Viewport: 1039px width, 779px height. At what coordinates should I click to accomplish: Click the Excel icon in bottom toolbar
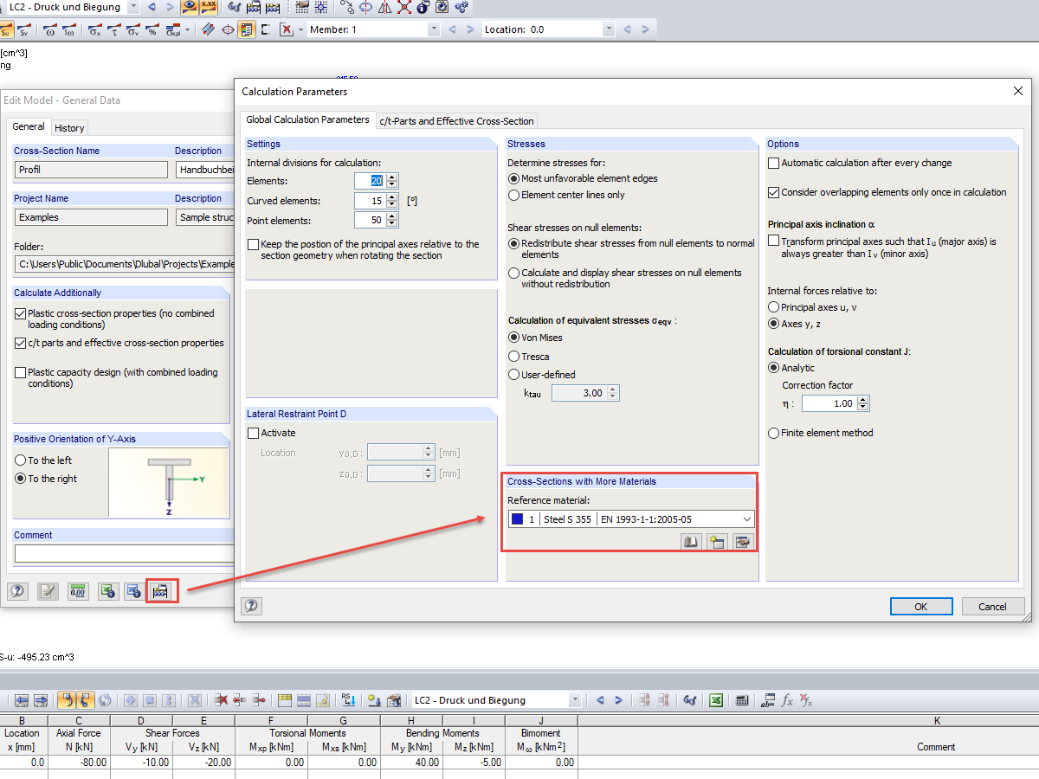[x=716, y=700]
